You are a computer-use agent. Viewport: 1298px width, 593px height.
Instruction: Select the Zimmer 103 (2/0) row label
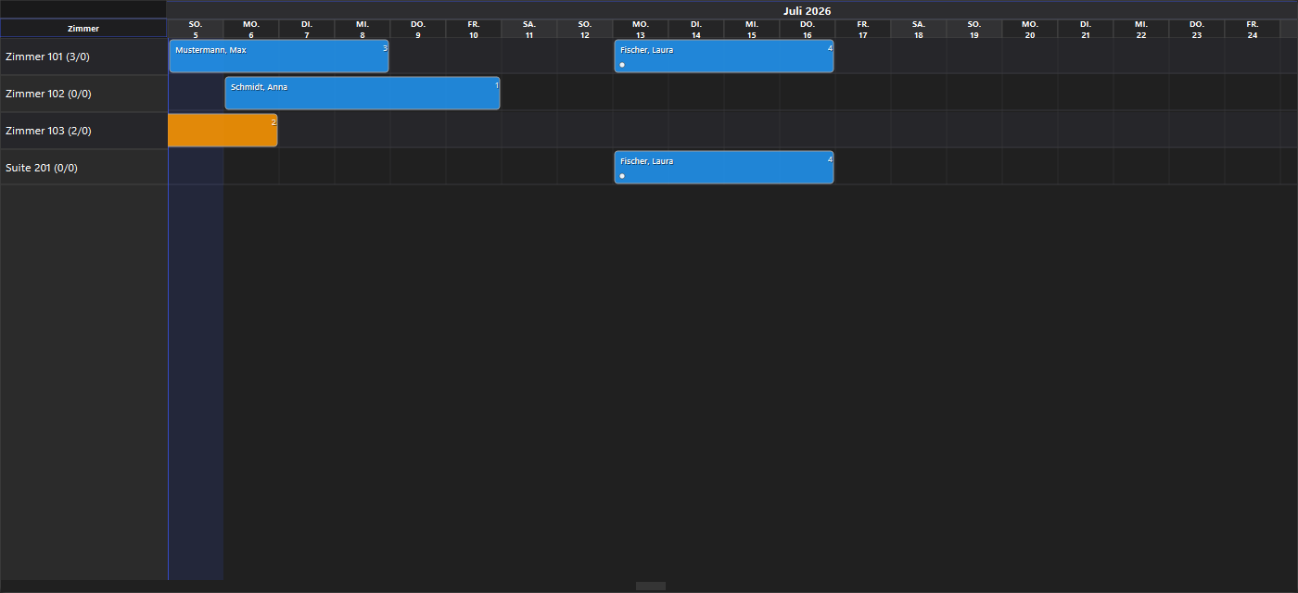tap(83, 131)
